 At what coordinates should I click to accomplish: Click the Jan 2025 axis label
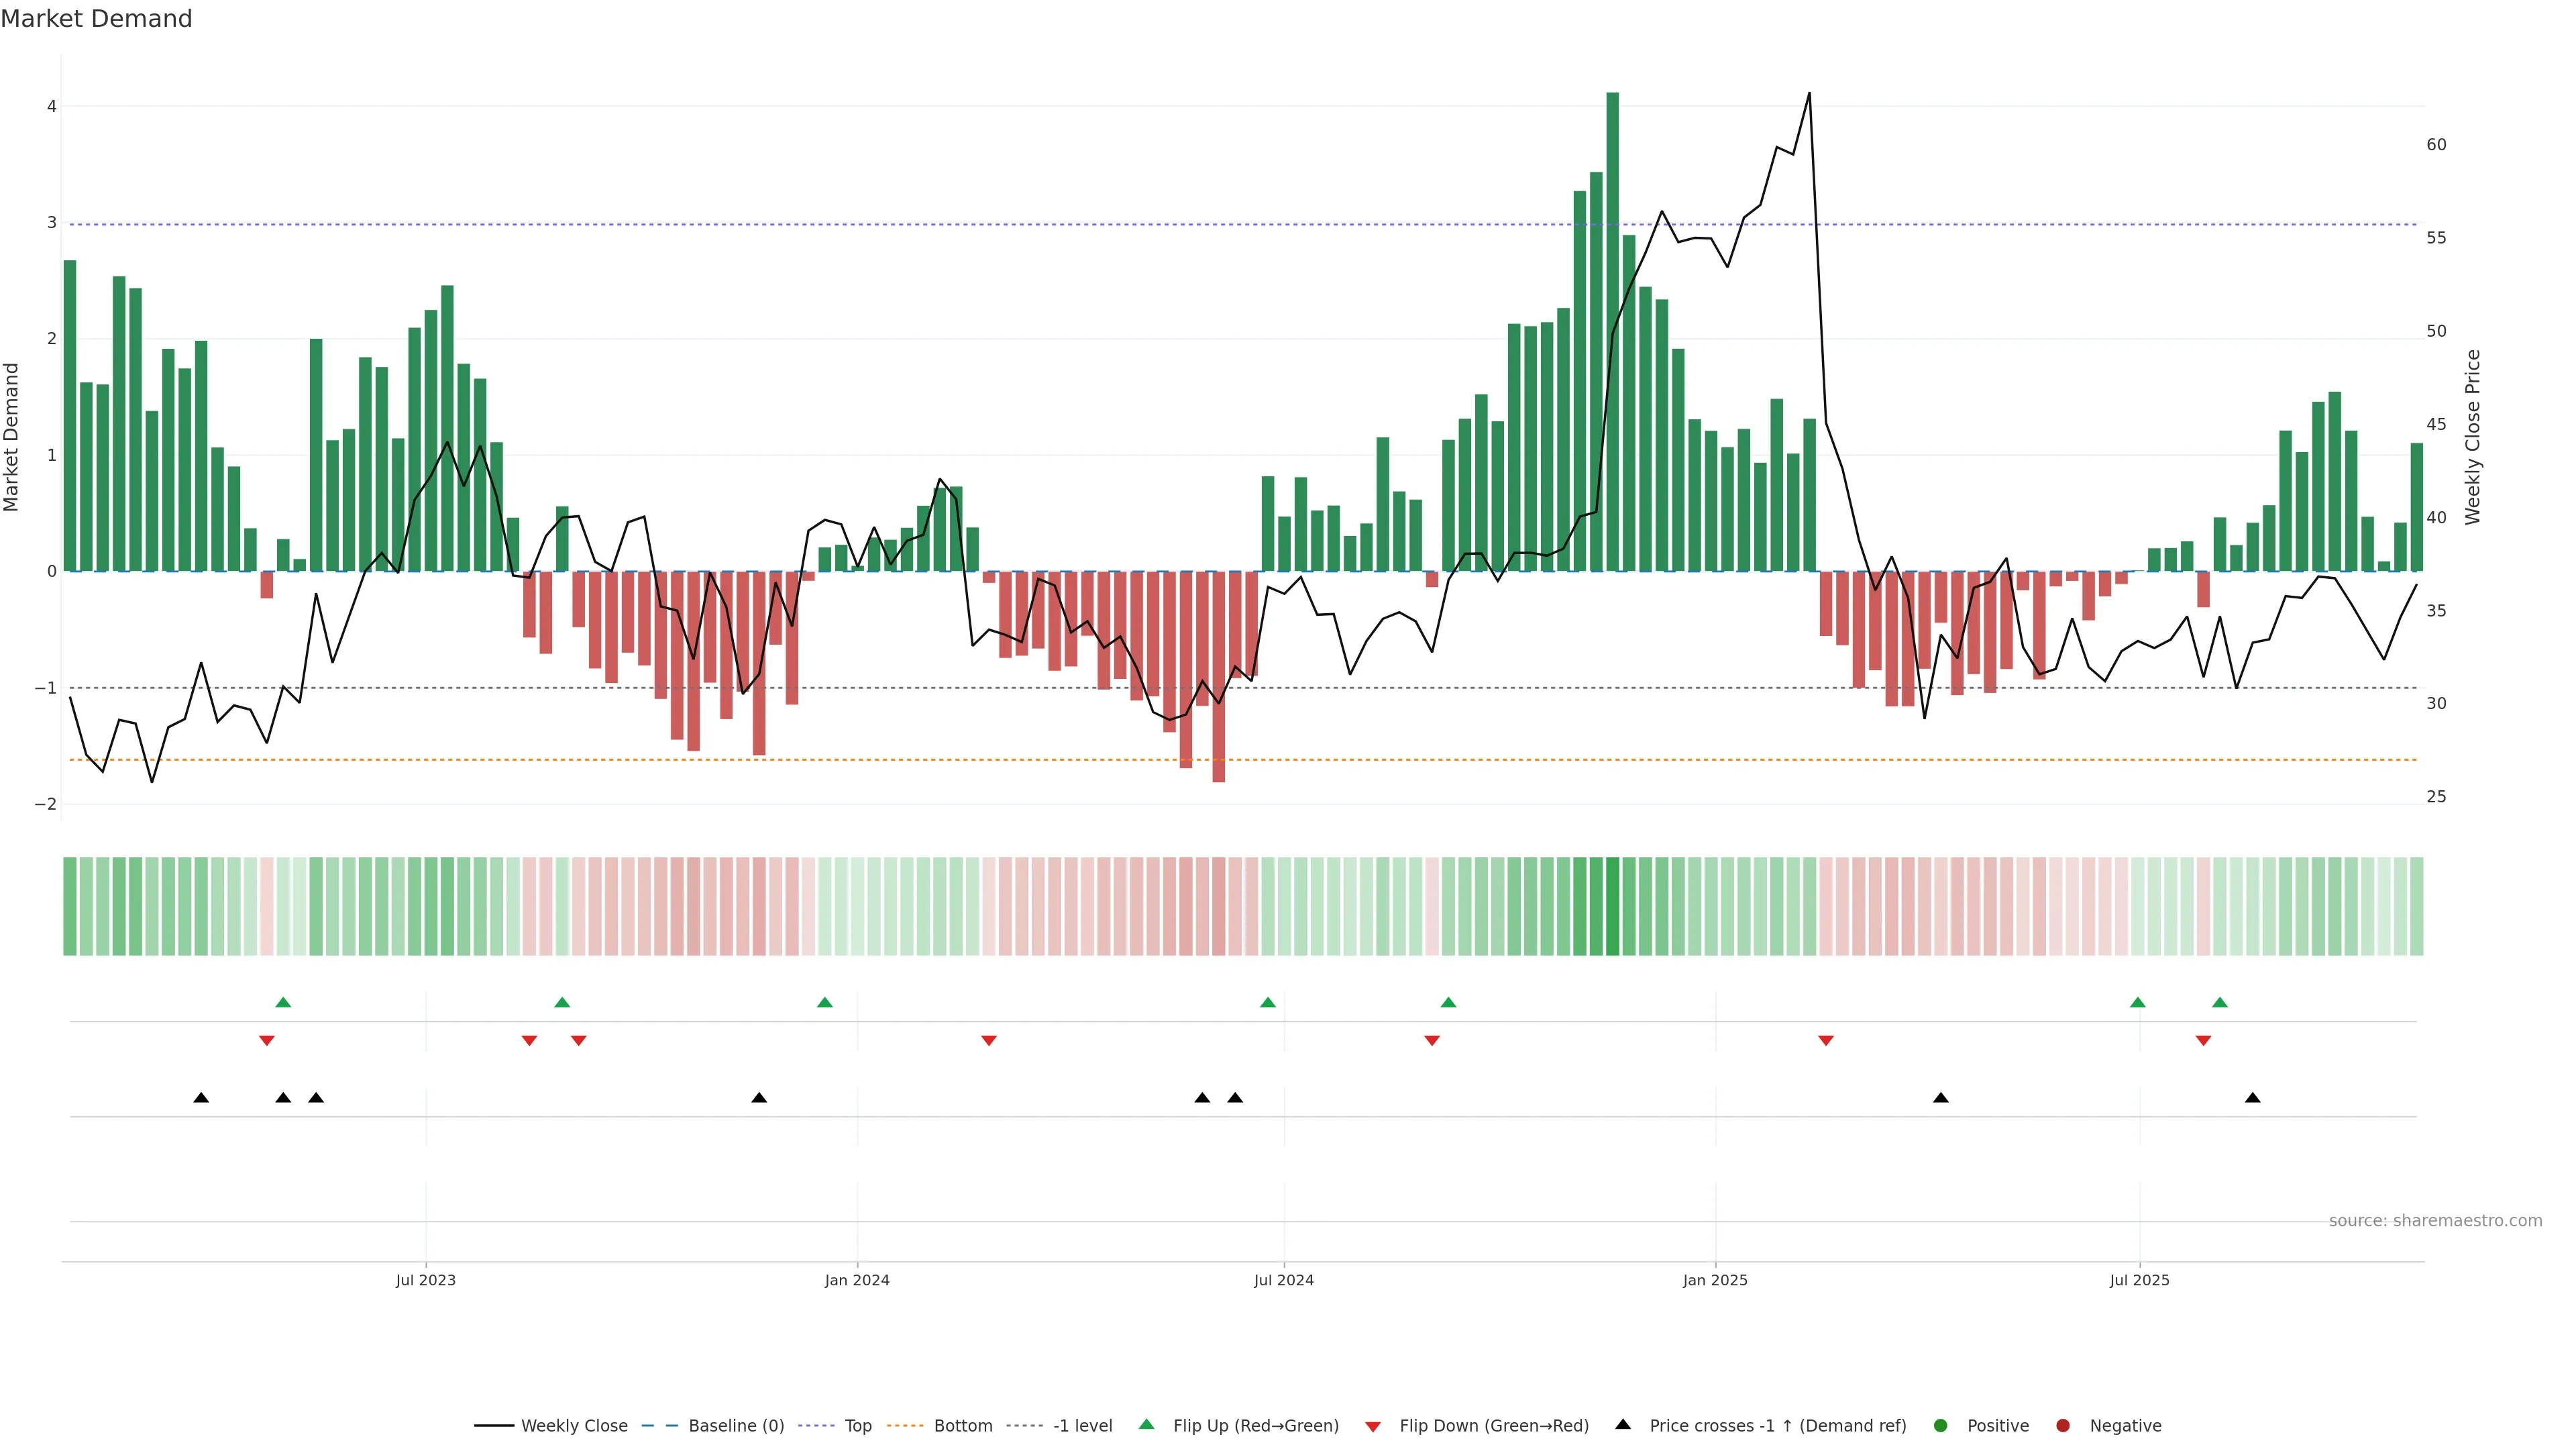point(1715,1280)
